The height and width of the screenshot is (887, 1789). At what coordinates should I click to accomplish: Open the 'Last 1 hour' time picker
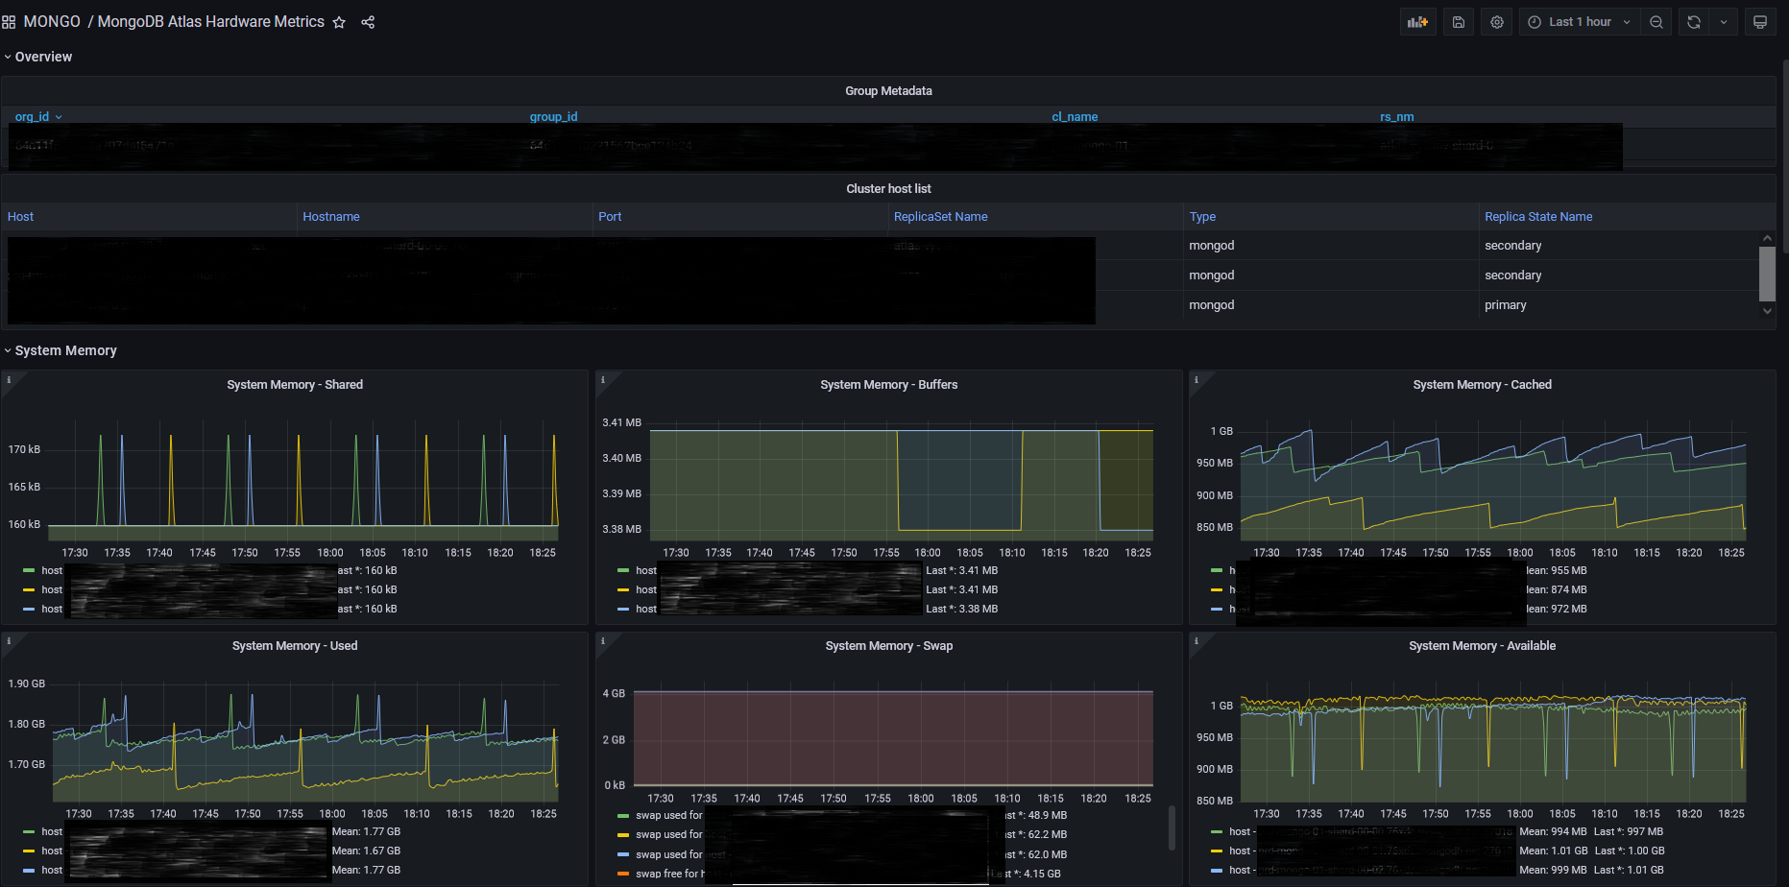[1579, 22]
